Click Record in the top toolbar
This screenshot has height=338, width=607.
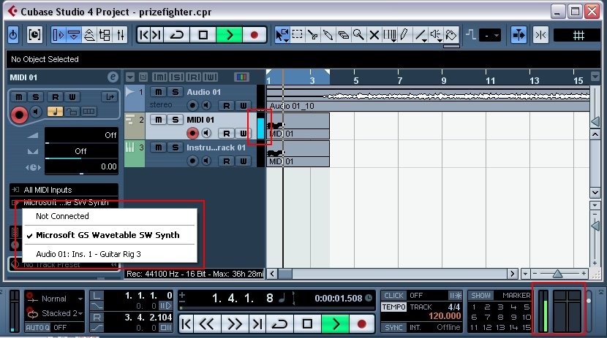[x=255, y=35]
